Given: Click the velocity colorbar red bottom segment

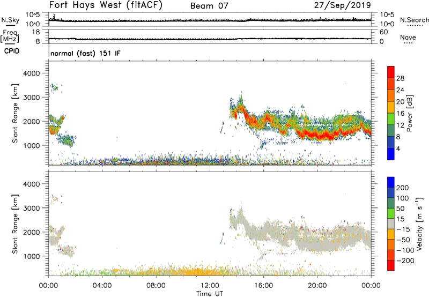Looking at the screenshot, I should tap(391, 265).
